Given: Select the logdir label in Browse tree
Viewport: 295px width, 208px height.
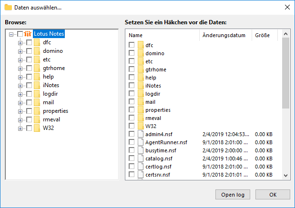Looking at the screenshot, I should 50,94.
